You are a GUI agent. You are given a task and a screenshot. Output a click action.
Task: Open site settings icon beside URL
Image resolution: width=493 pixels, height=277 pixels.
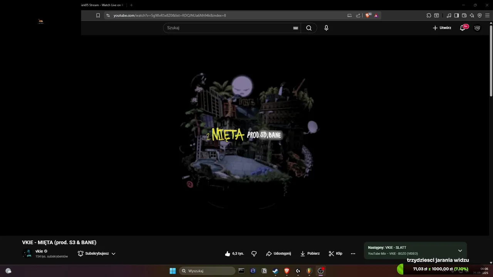(108, 15)
